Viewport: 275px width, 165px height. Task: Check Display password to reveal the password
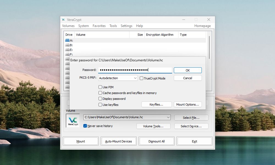tap(101, 99)
